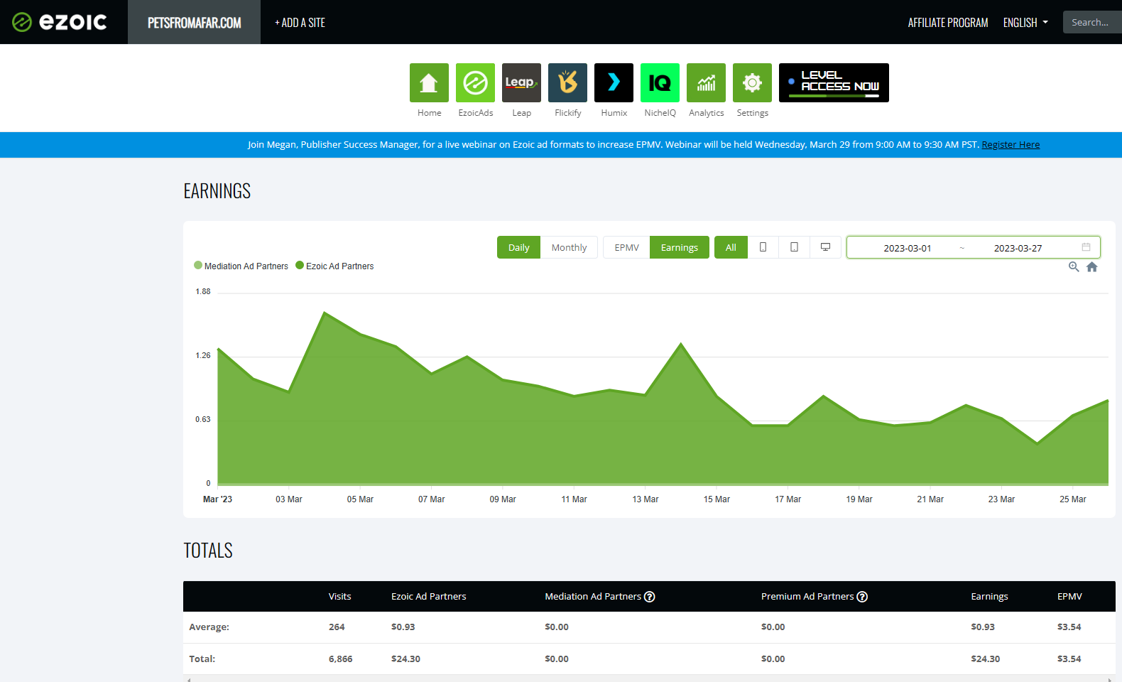Filter chart by tablet device icon
This screenshot has width=1122, height=682.
[794, 247]
